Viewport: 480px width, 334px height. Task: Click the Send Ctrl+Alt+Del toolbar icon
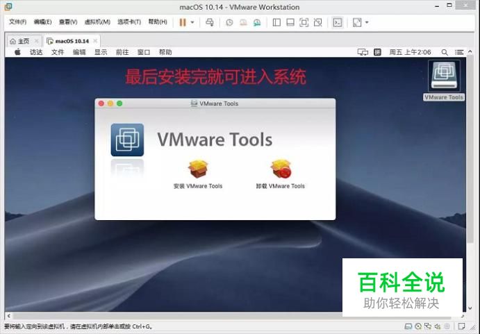210,22
